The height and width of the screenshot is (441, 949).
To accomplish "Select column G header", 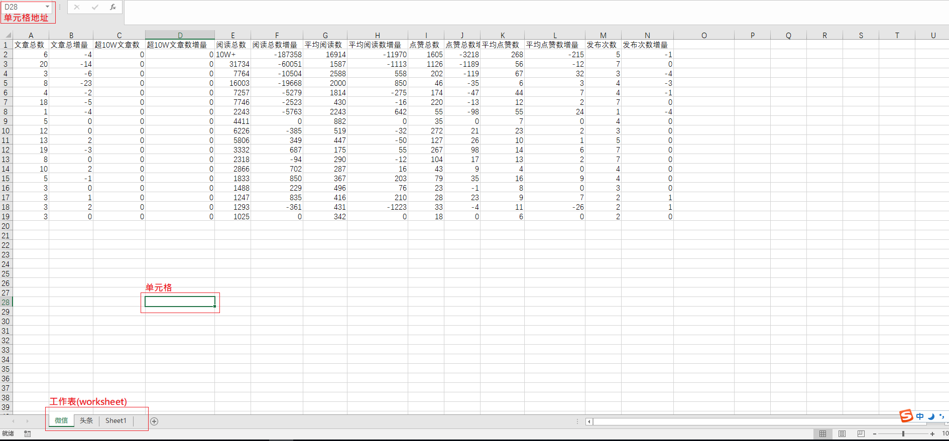I will pos(325,35).
